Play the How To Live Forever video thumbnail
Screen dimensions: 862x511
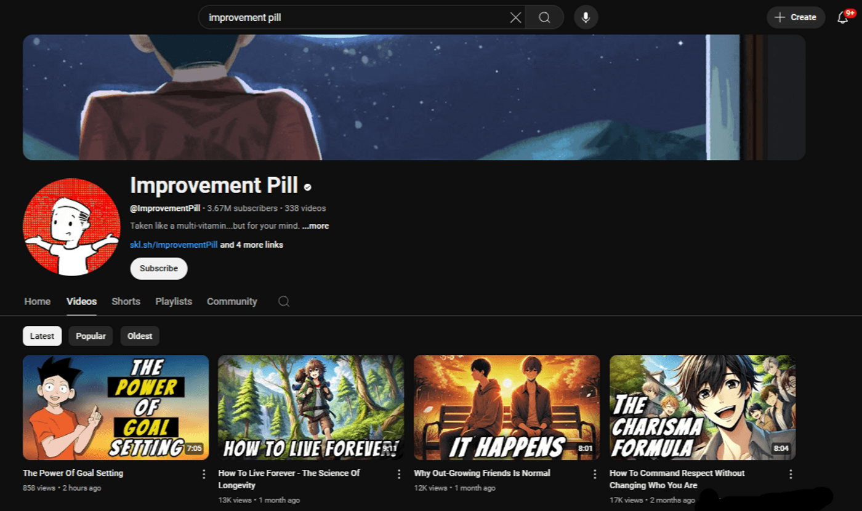310,407
